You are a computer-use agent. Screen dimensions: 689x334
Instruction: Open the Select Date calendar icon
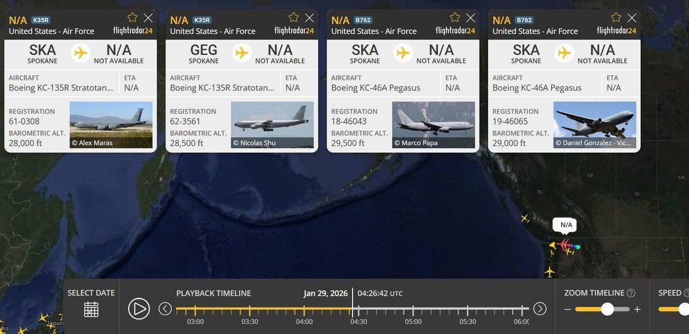tap(91, 309)
